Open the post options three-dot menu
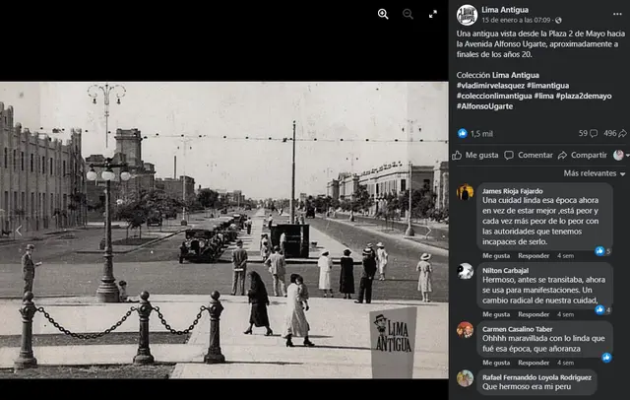This screenshot has height=400, width=630. point(617,15)
